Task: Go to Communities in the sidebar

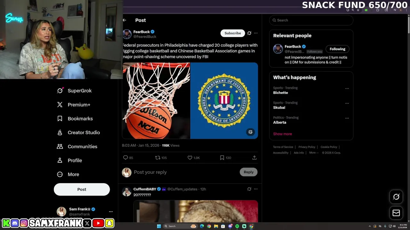Action: pos(77,147)
